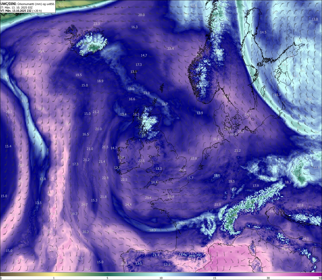Click the 13.9 value over the North Sea
322x280 pixels.
click(200, 113)
